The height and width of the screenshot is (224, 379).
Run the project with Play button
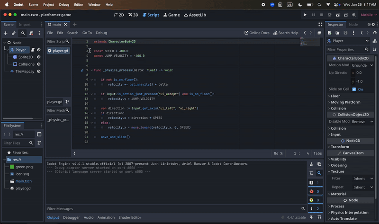[305, 15]
